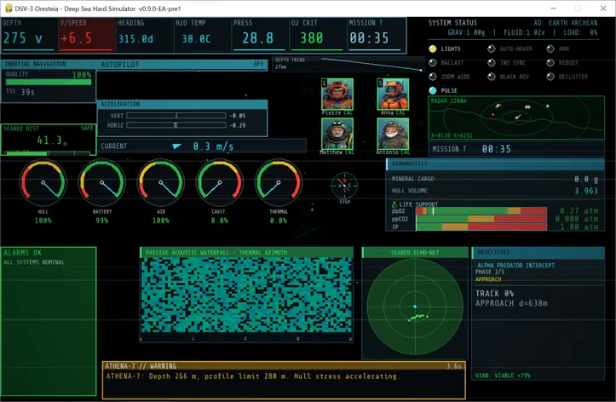Select crew portrait Antonio

[393, 134]
